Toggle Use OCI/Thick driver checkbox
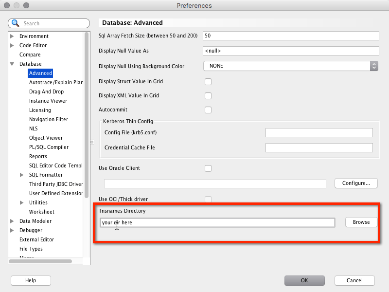This screenshot has height=292, width=389. [x=208, y=199]
